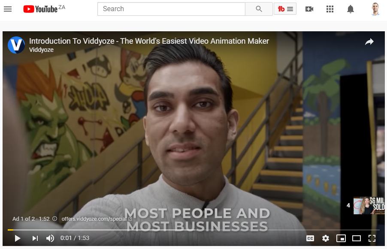
Task: Open the notifications bell
Action: click(351, 9)
